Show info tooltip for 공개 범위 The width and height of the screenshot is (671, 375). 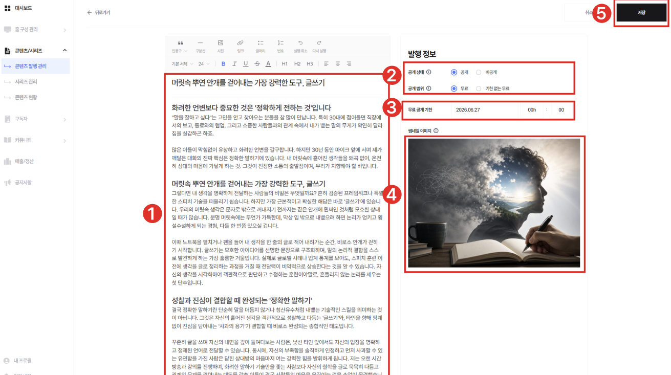click(x=429, y=89)
